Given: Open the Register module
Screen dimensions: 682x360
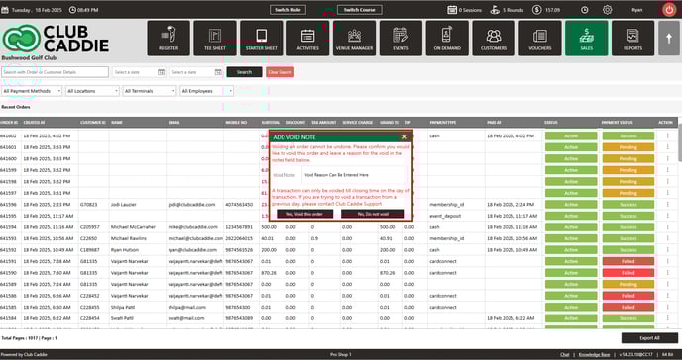Looking at the screenshot, I should (169, 39).
